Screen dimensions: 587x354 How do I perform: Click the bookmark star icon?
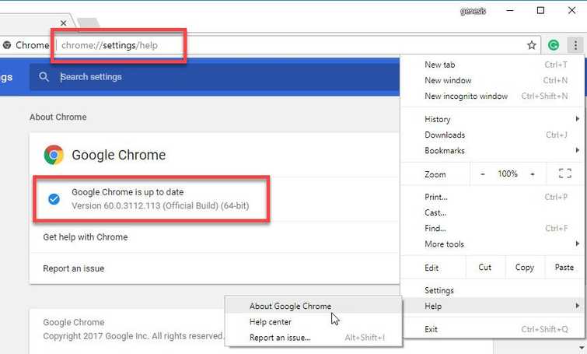(532, 45)
